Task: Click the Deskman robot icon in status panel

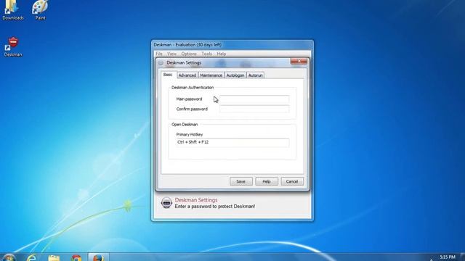Action: (166, 203)
